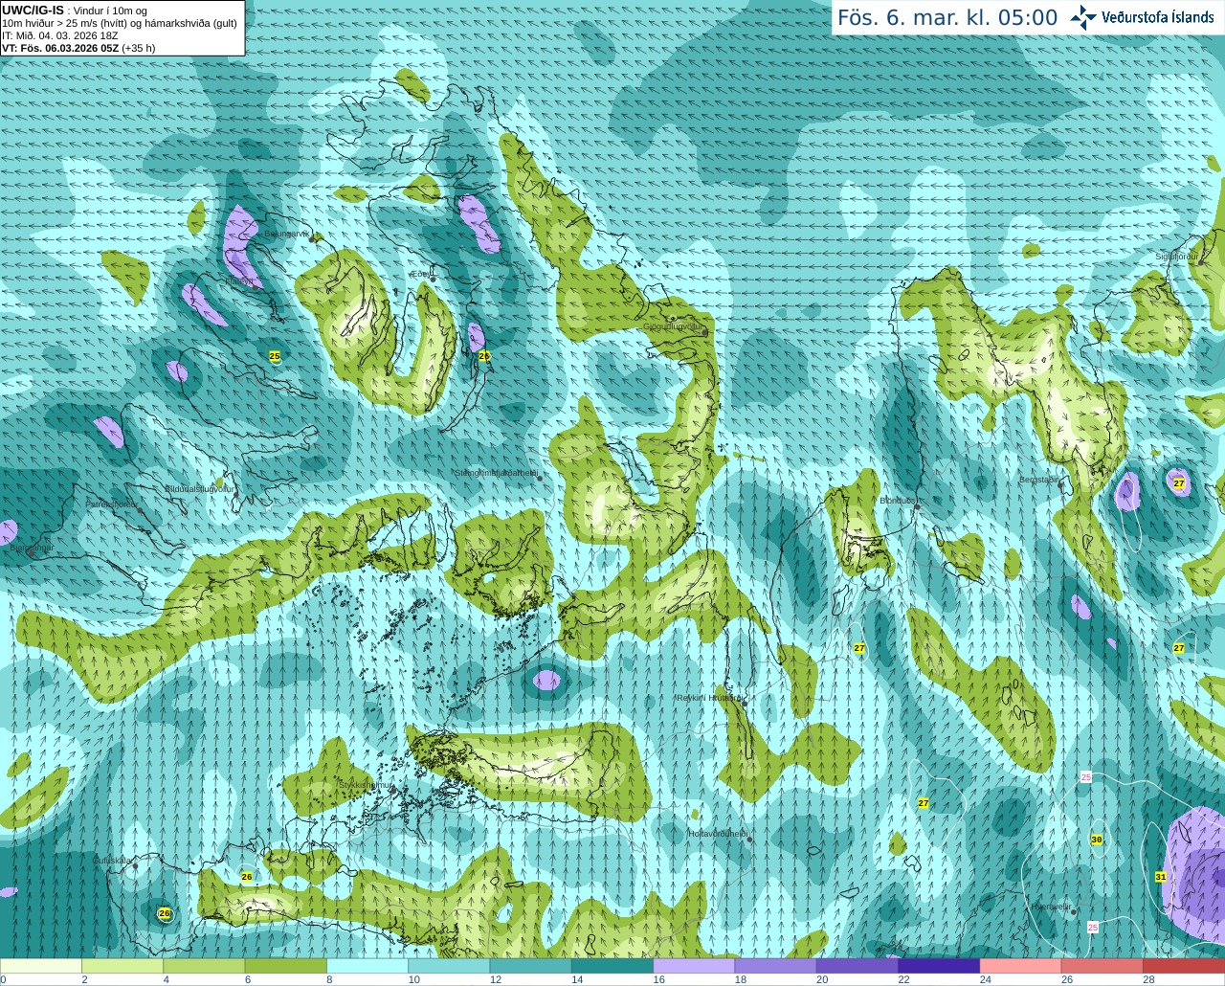
Task: Click the Bergstaðir station label
Action: click(x=1039, y=480)
